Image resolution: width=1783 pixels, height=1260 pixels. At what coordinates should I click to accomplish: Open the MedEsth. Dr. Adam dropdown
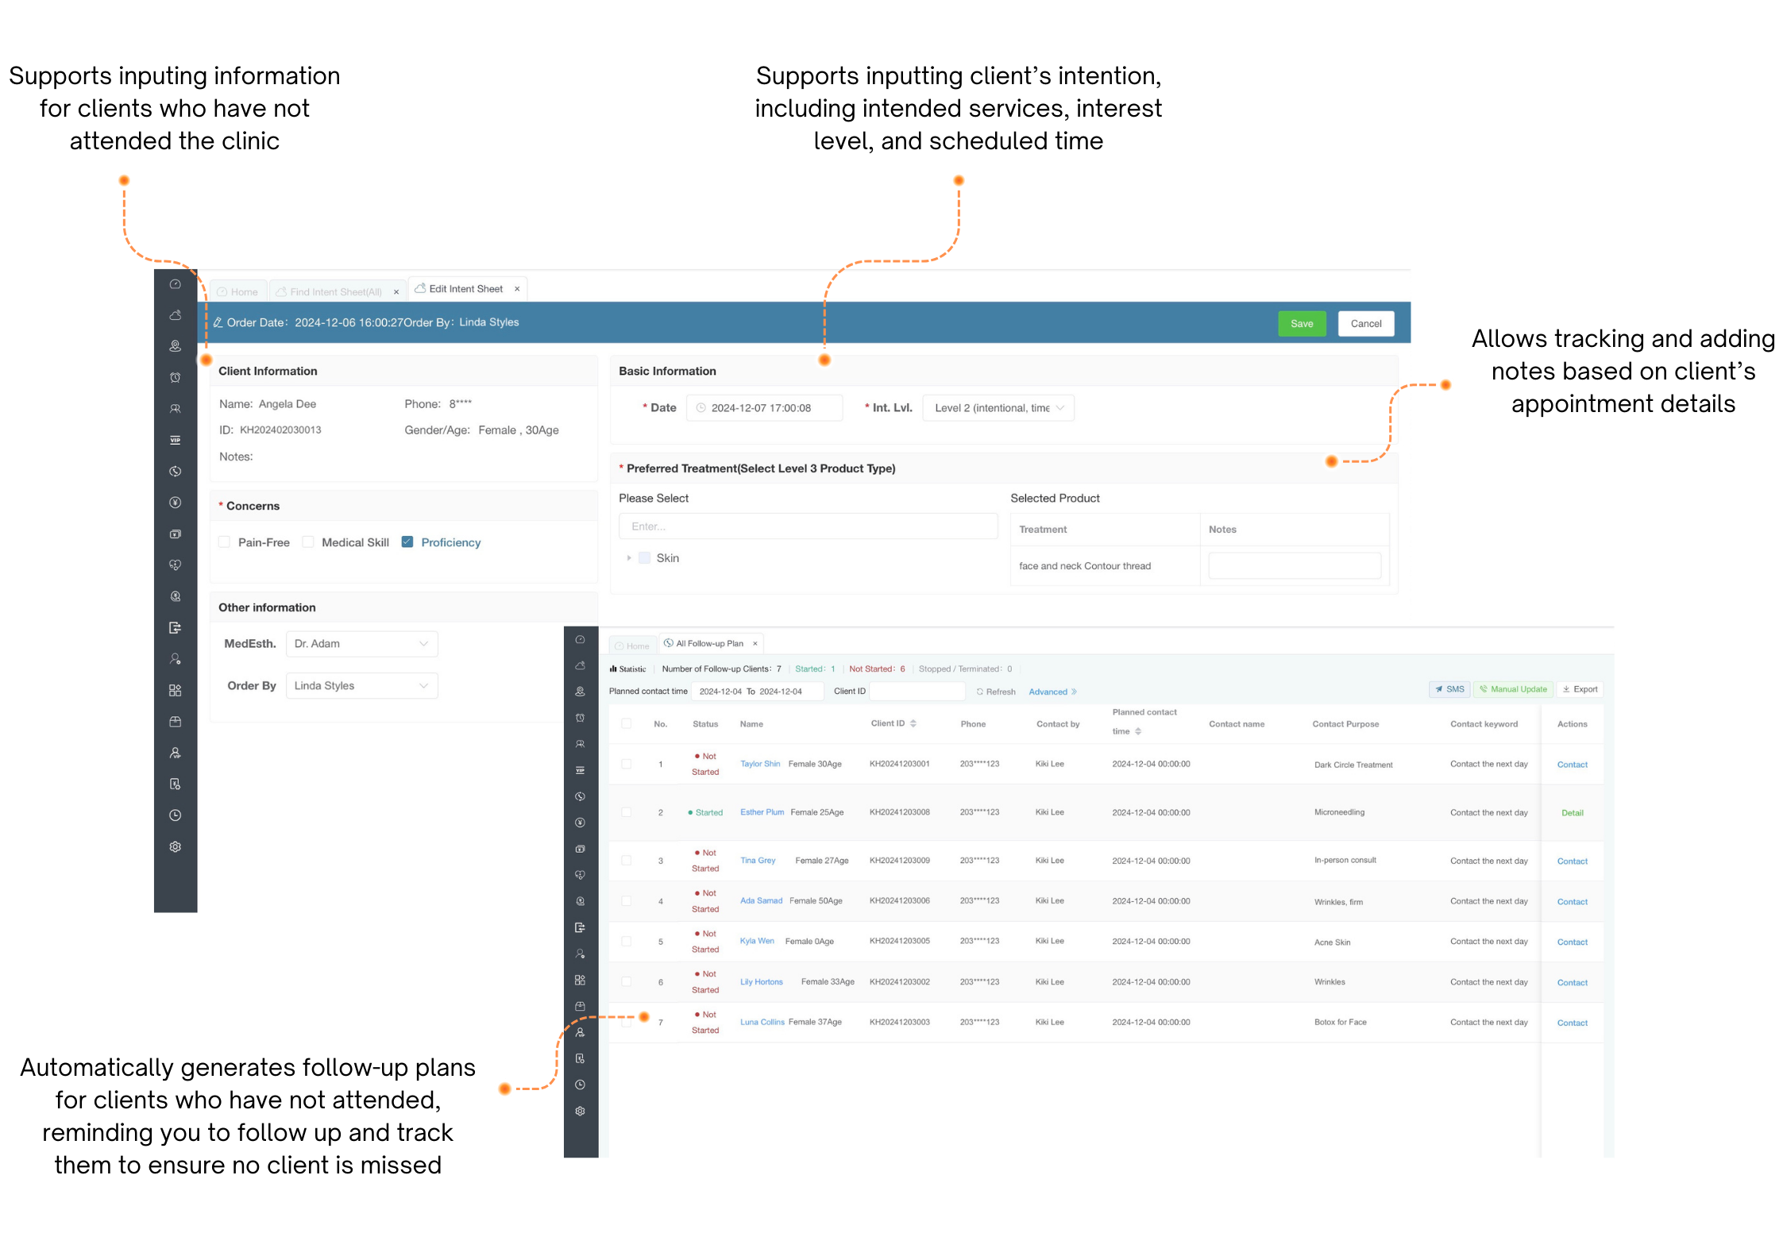coord(361,644)
